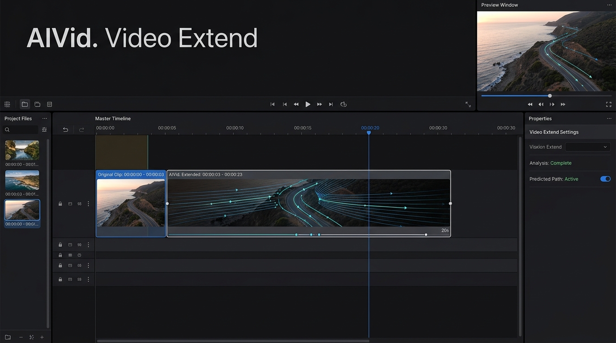Select the highlighted folder view icon in top toolbar
Image resolution: width=616 pixels, height=343 pixels.
pyautogui.click(x=25, y=104)
